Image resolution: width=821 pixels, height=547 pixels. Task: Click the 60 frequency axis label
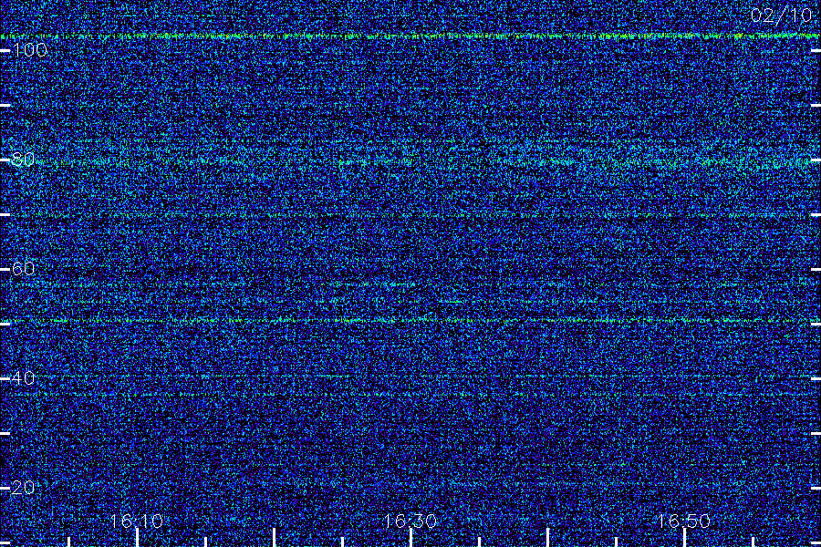[x=24, y=269]
